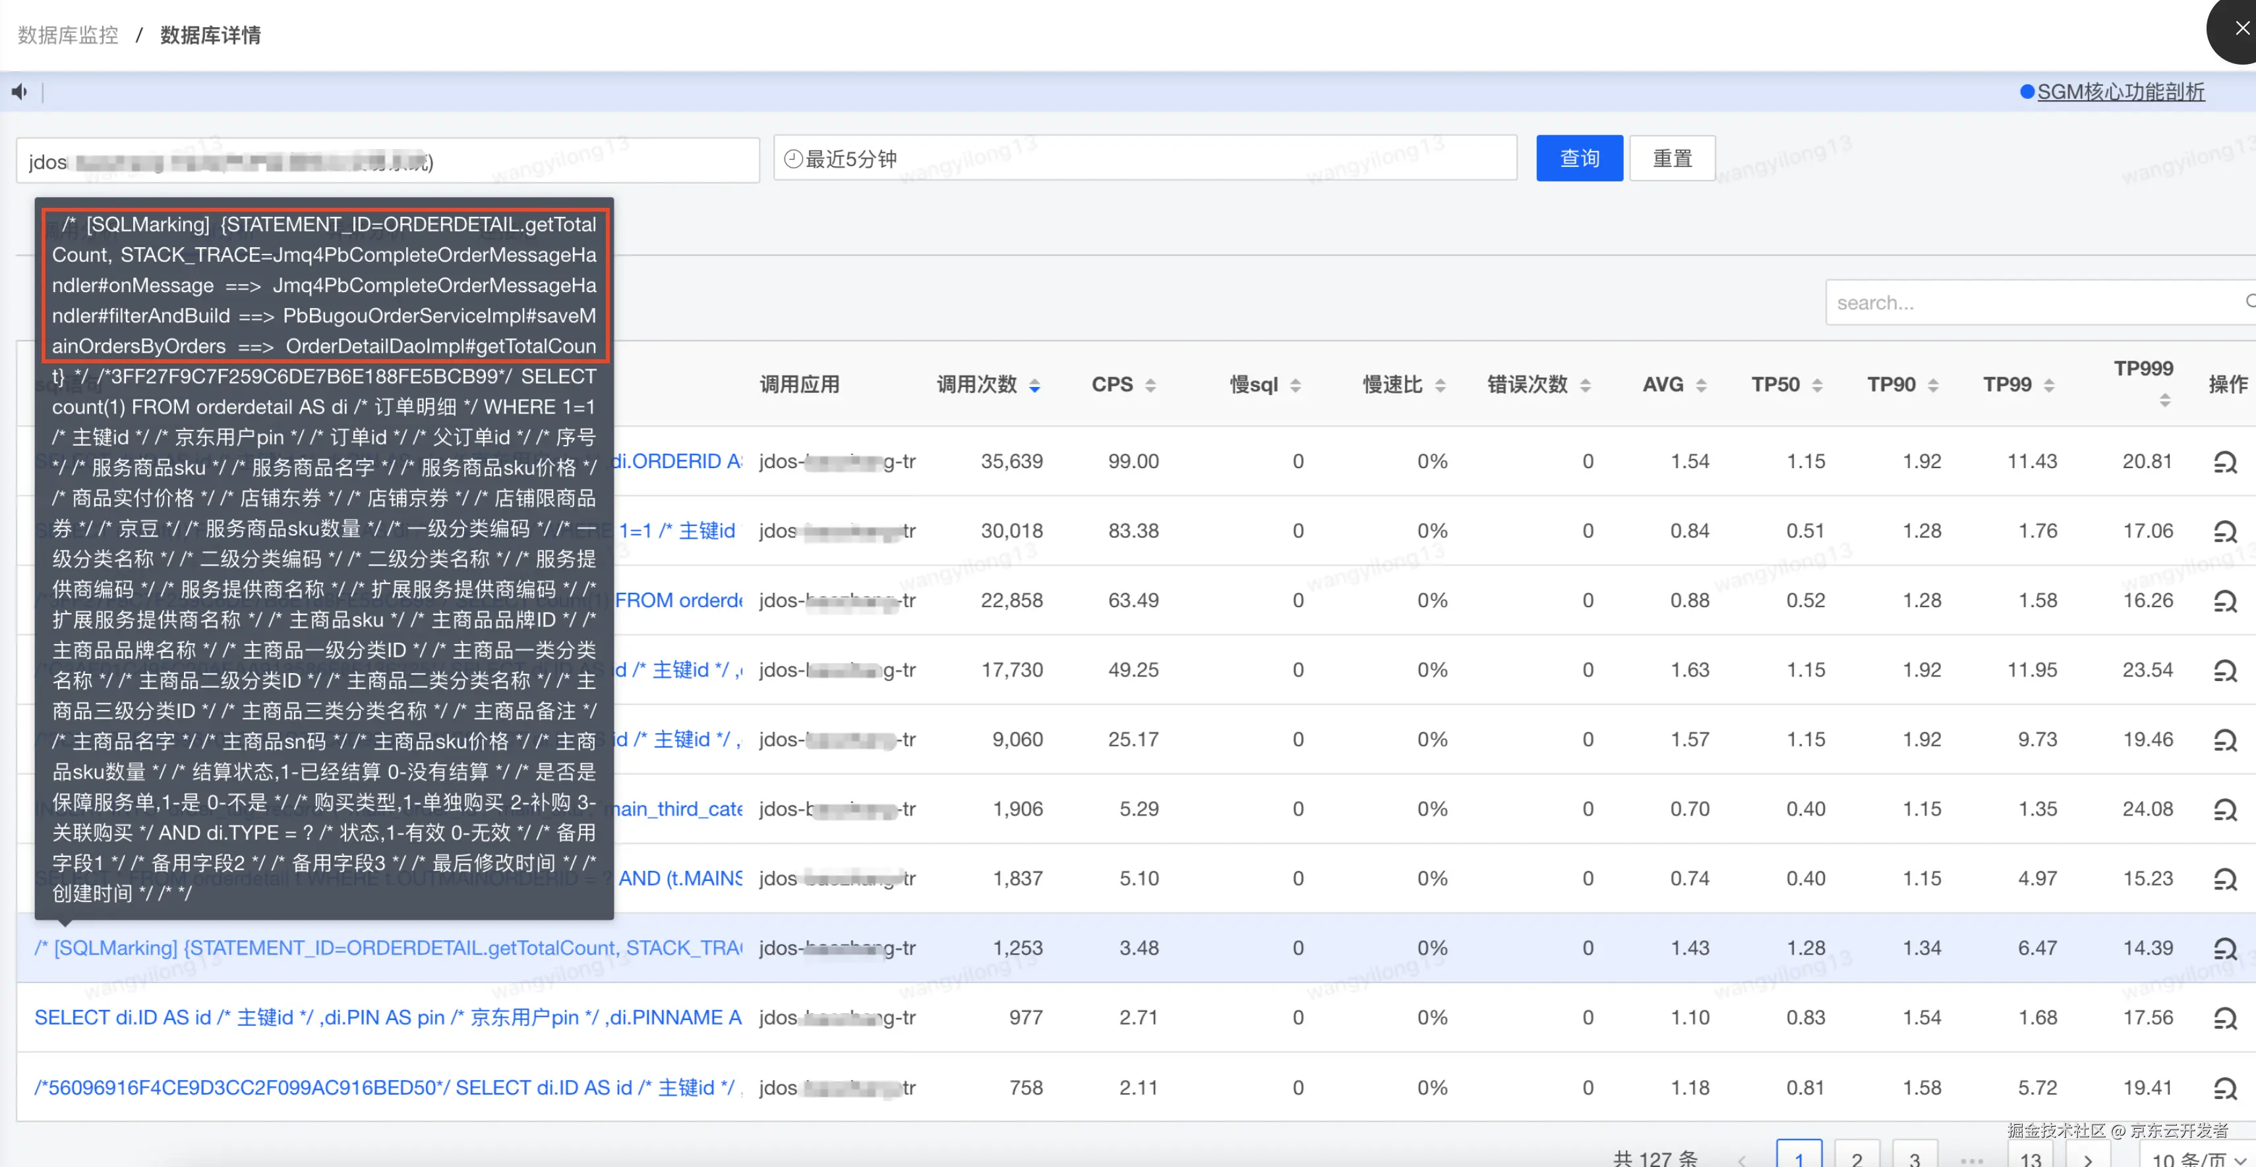The image size is (2256, 1167).
Task: Sort by 调用次数 column
Action: pos(1034,386)
